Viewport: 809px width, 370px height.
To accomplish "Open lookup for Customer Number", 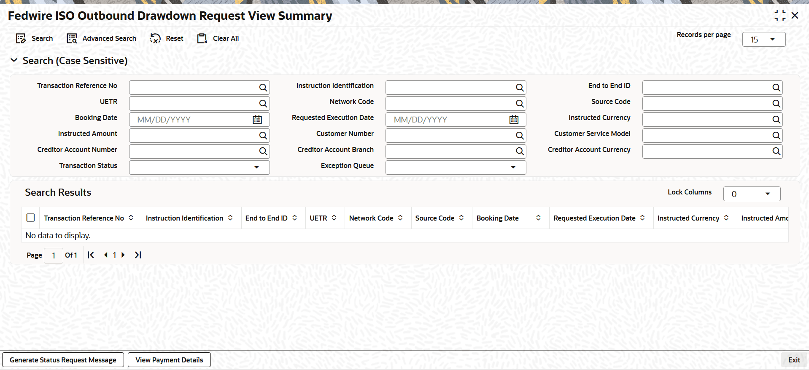I will (520, 136).
